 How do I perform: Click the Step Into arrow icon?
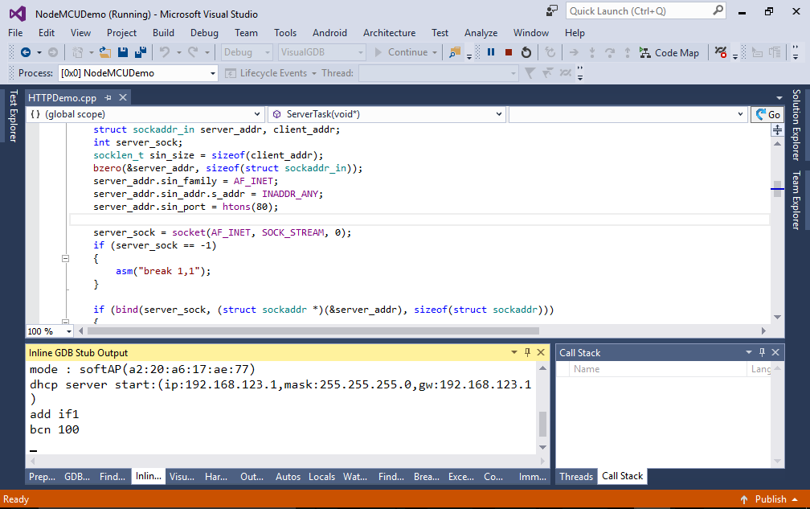[x=592, y=52]
